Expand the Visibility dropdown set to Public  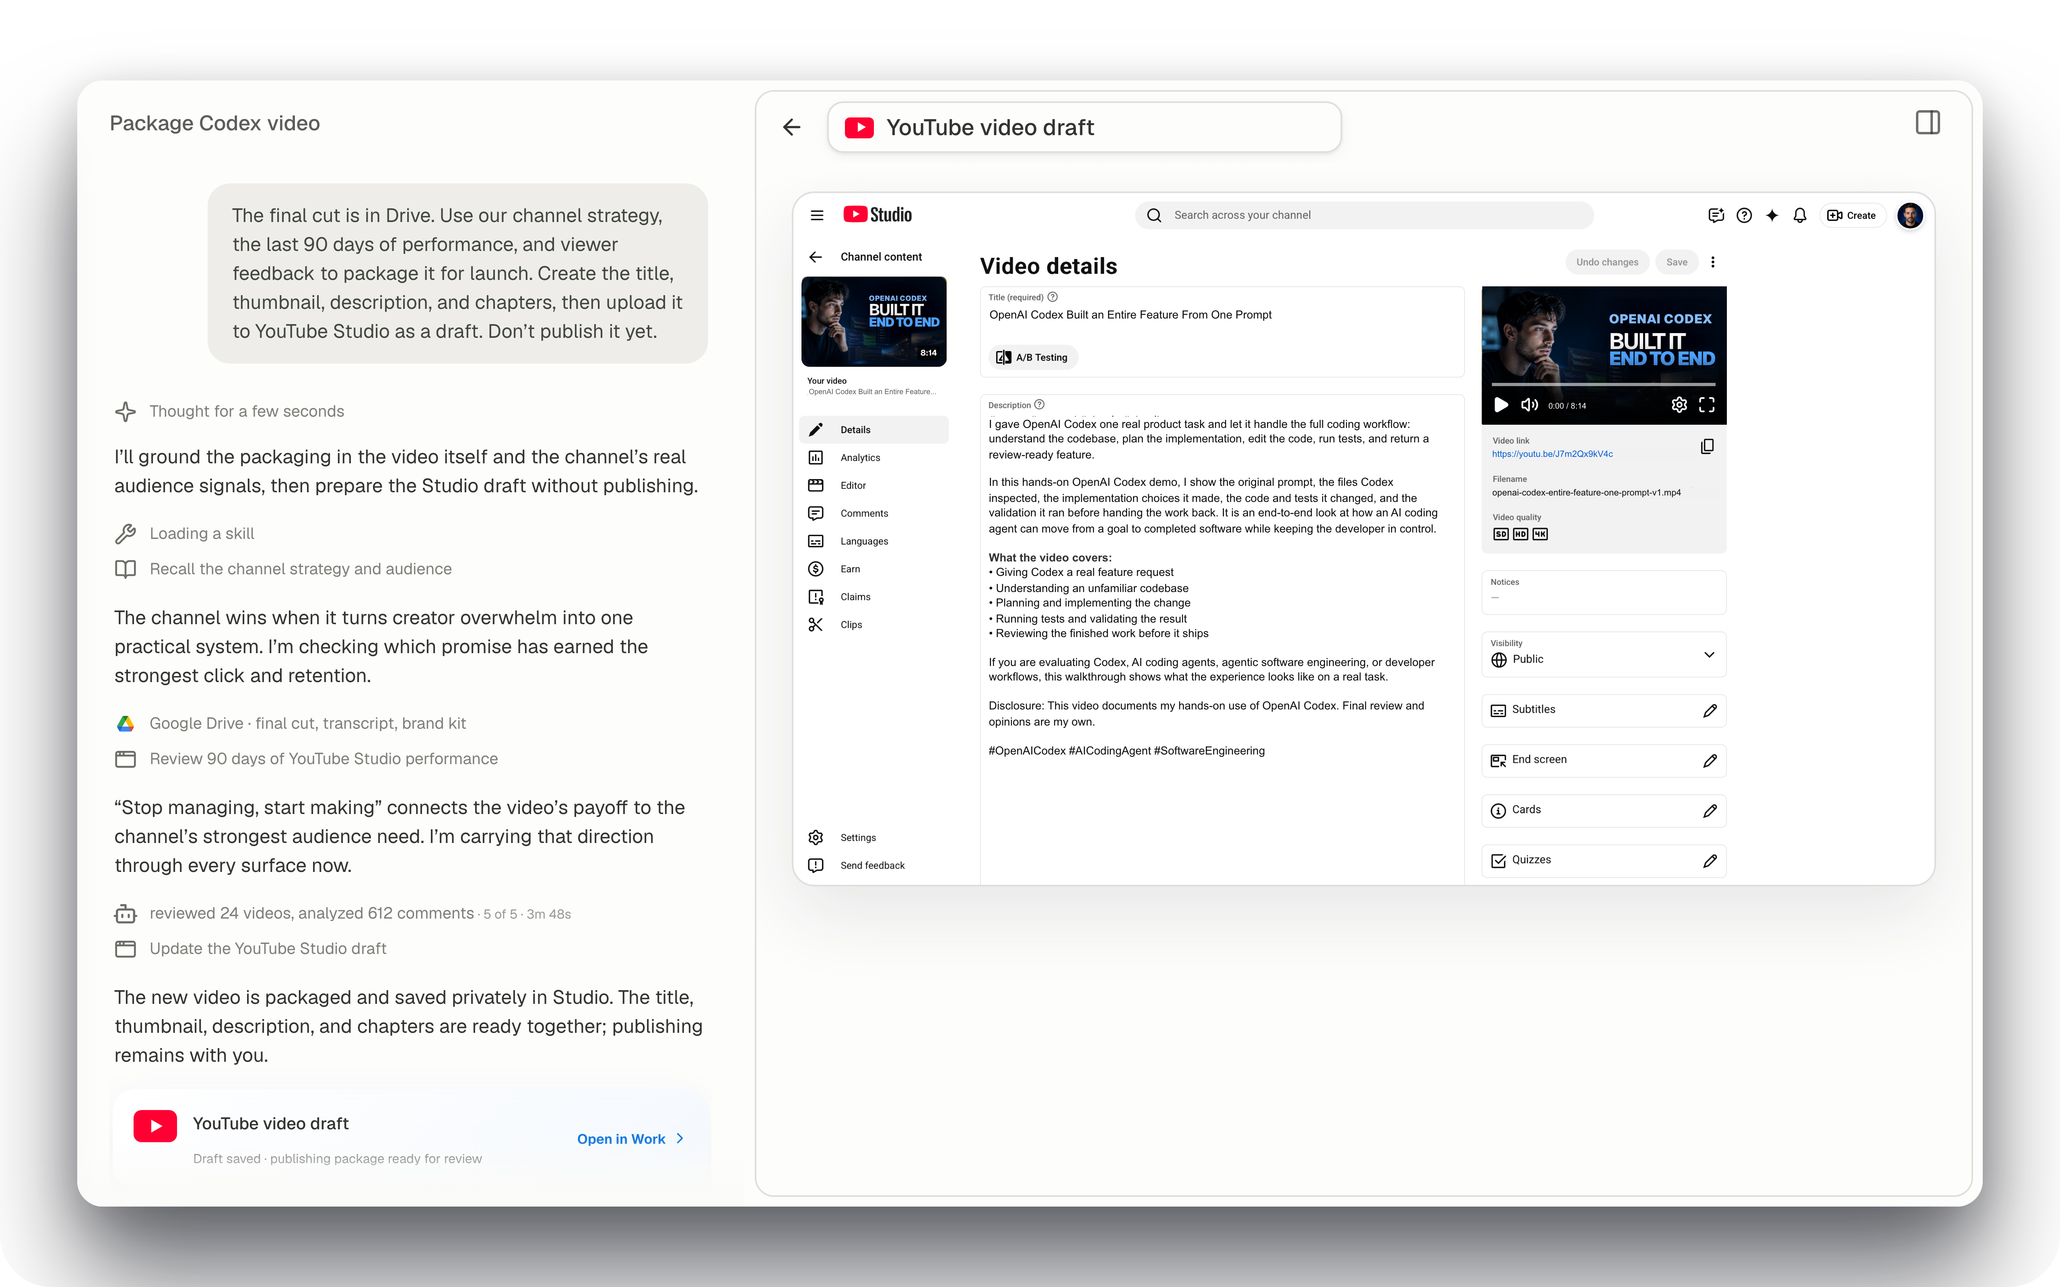coord(1604,655)
